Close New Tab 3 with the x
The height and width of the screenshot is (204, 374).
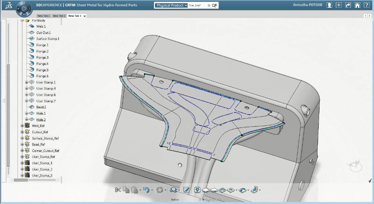[85, 16]
